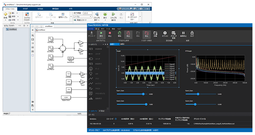Screen dimensions: 255x135
Task: Open toolbox panel dropdown arrow in SEAGULL
Action: point(103,44)
